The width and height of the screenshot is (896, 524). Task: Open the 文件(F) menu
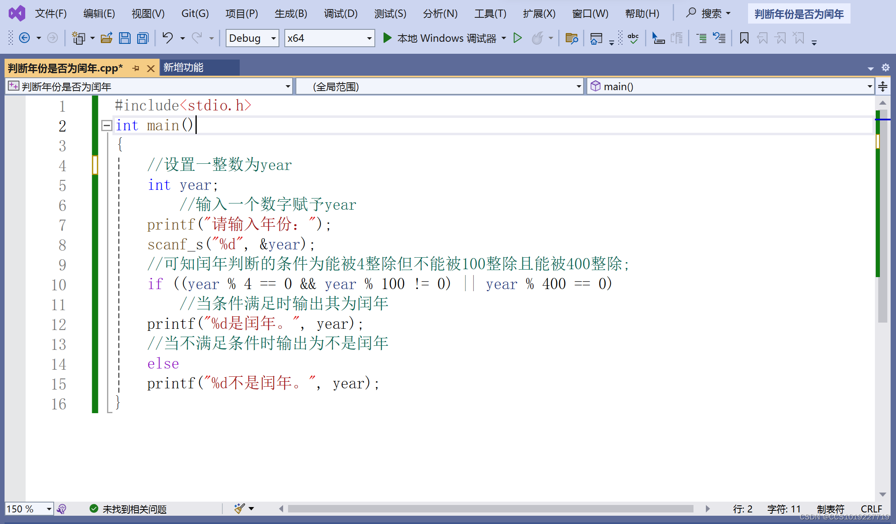click(x=51, y=14)
